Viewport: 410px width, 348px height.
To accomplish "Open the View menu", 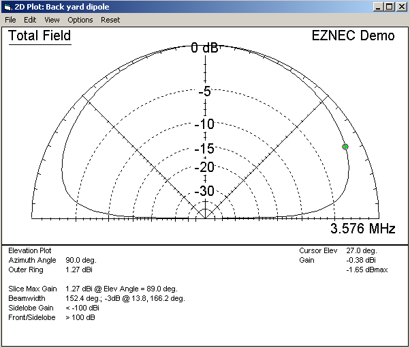I will click(52, 20).
